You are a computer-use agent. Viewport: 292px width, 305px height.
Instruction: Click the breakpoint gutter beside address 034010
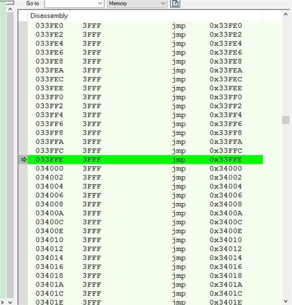point(23,240)
